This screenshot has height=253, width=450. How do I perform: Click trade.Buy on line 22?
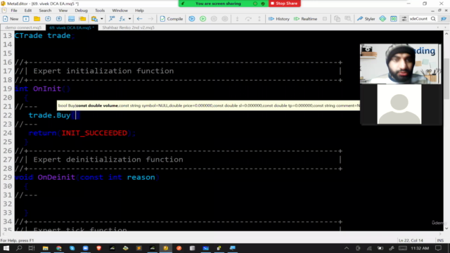point(49,115)
